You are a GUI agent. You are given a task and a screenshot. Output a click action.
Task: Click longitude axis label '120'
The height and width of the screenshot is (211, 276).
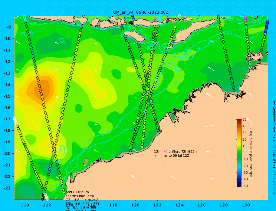tap(135, 205)
